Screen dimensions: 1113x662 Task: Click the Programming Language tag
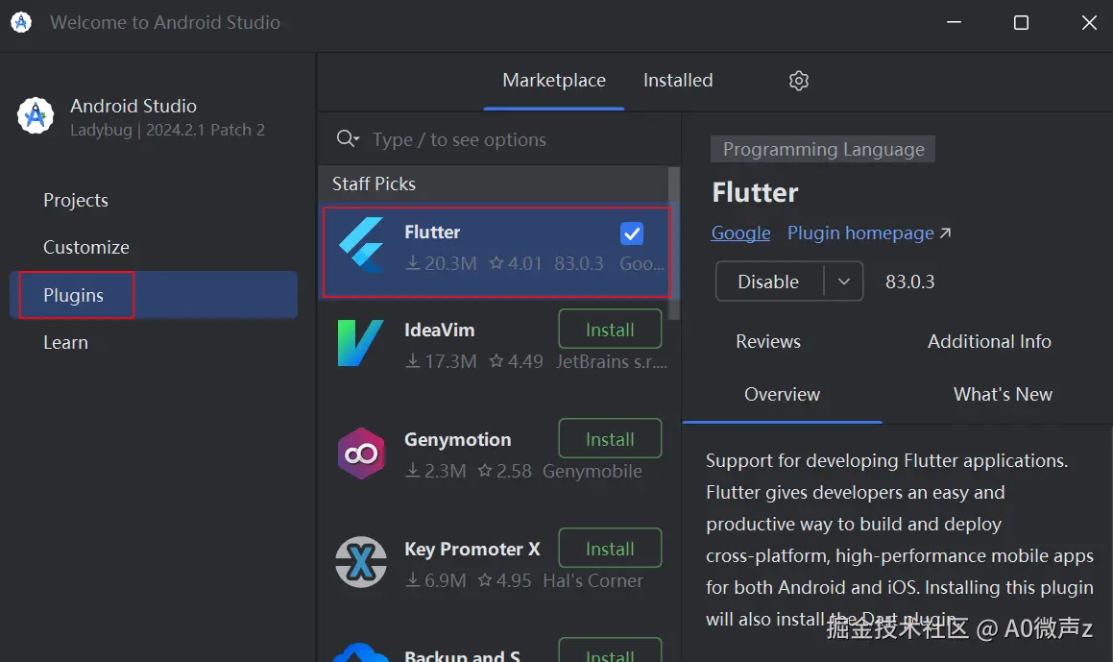[x=823, y=149]
